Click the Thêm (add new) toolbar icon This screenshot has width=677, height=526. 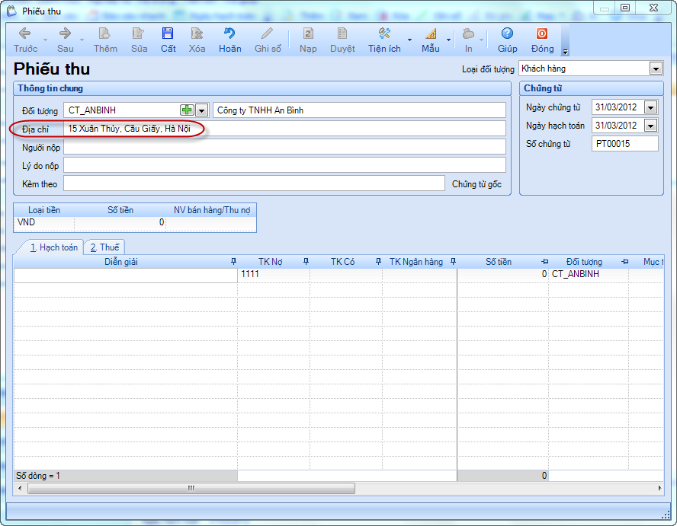tap(105, 34)
